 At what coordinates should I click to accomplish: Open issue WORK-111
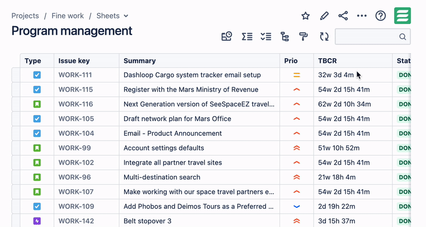tap(75, 75)
